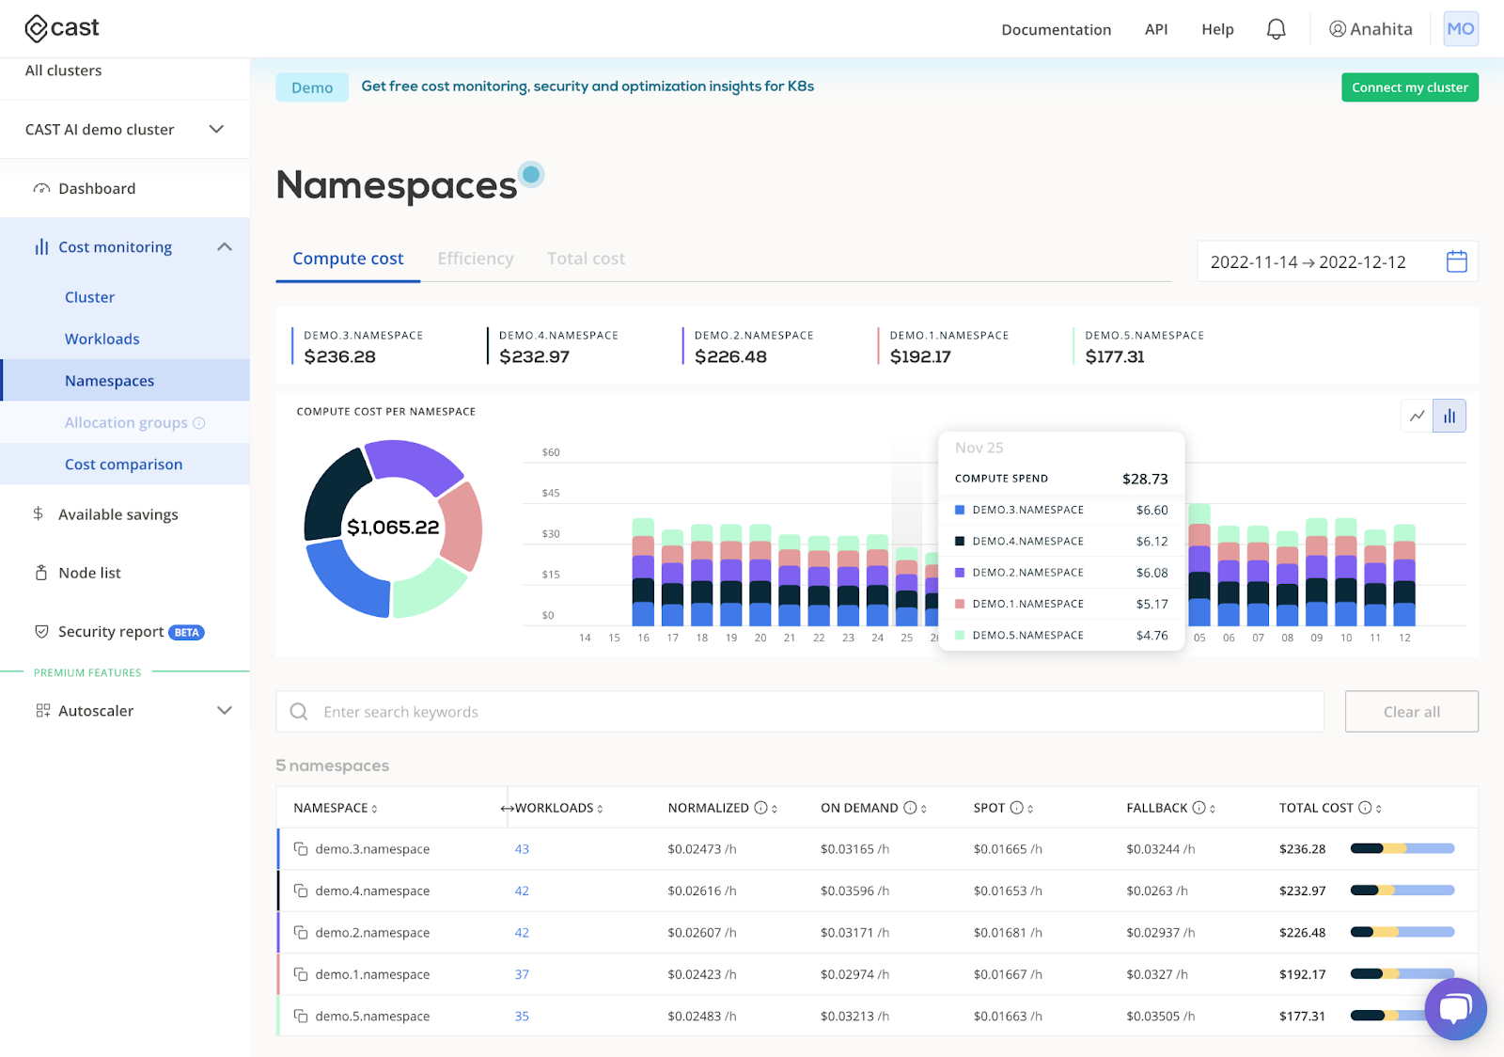Open the Total cost tab
The width and height of the screenshot is (1504, 1057).
tap(586, 259)
